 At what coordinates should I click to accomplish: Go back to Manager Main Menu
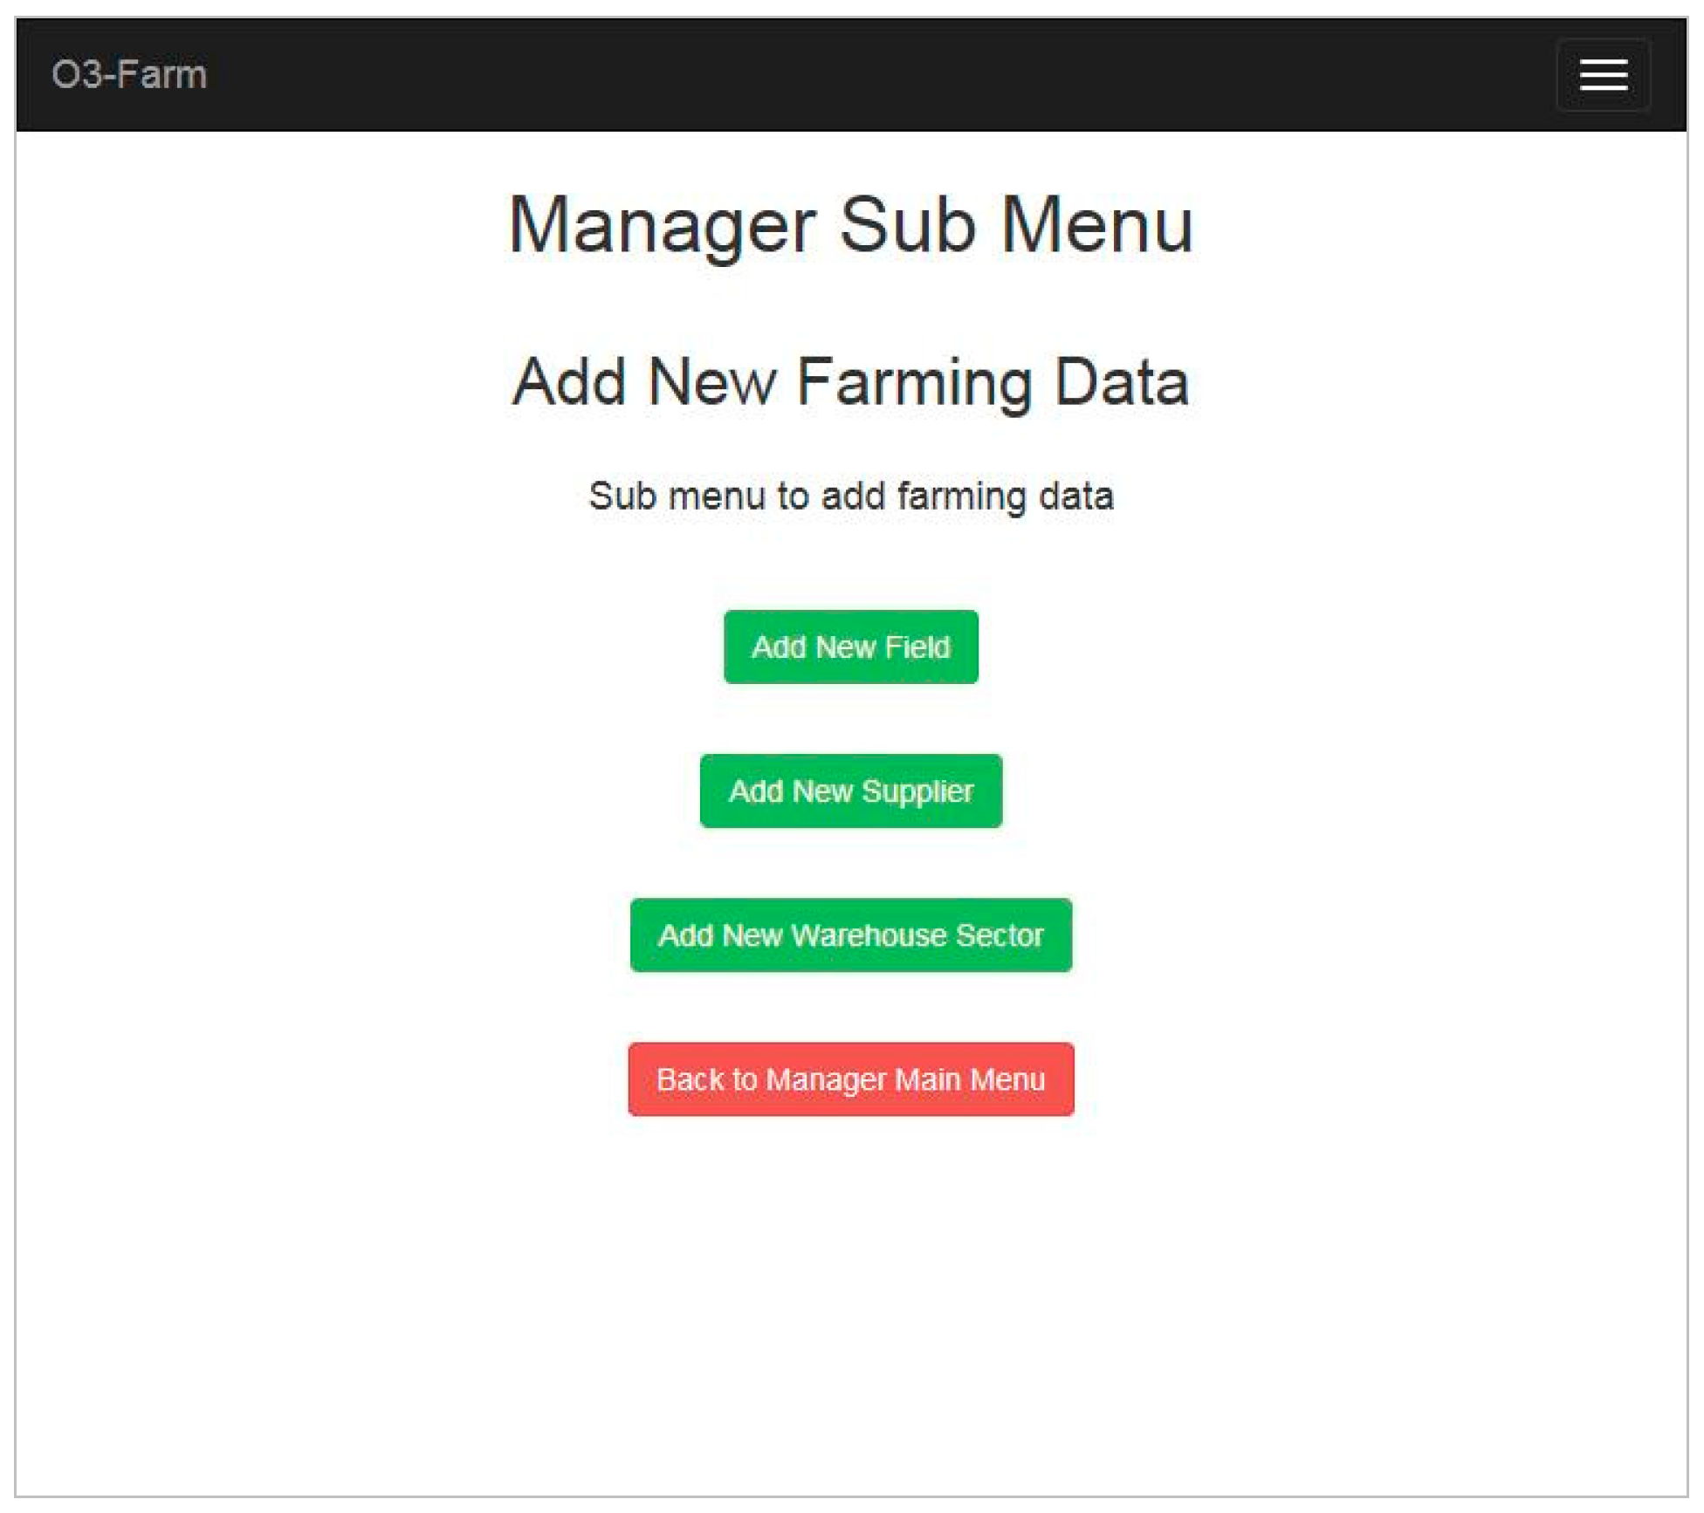point(850,1078)
